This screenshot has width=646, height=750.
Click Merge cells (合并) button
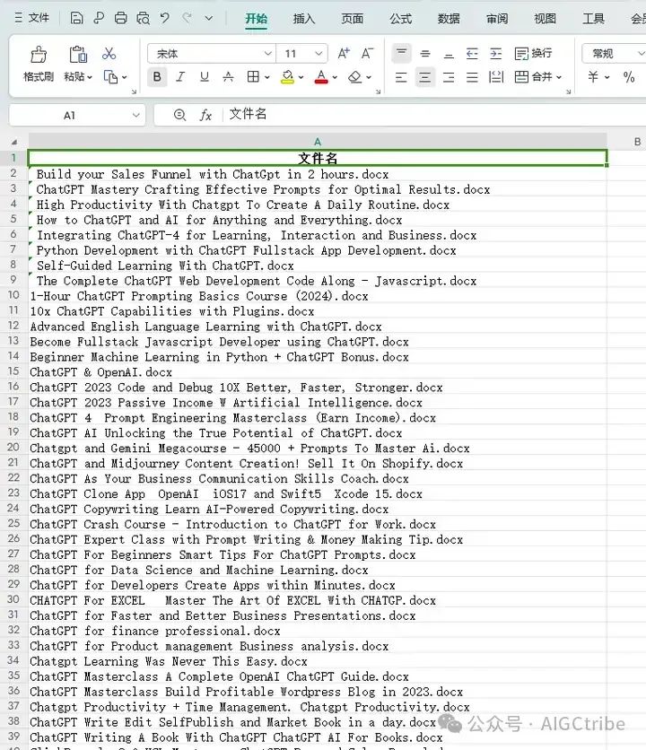tap(534, 76)
